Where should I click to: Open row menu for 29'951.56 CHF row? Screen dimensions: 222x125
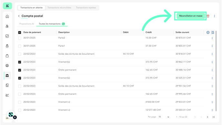212,86
